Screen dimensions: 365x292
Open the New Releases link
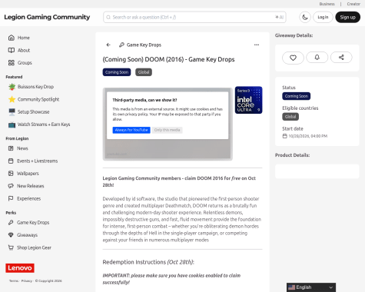point(31,186)
